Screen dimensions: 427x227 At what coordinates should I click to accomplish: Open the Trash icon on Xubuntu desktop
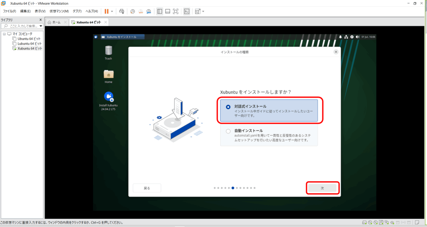[108, 51]
